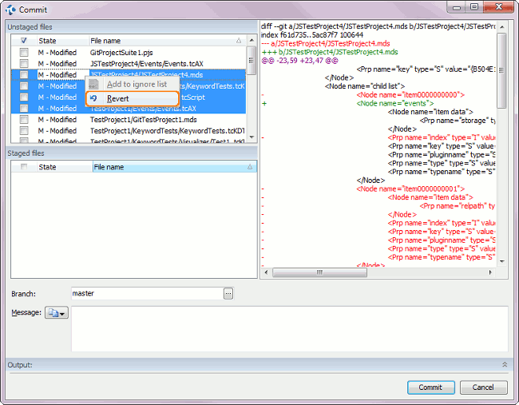Image resolution: width=519 pixels, height=405 pixels.
Task: Click the Unstaged files panel header
Action: click(132, 27)
